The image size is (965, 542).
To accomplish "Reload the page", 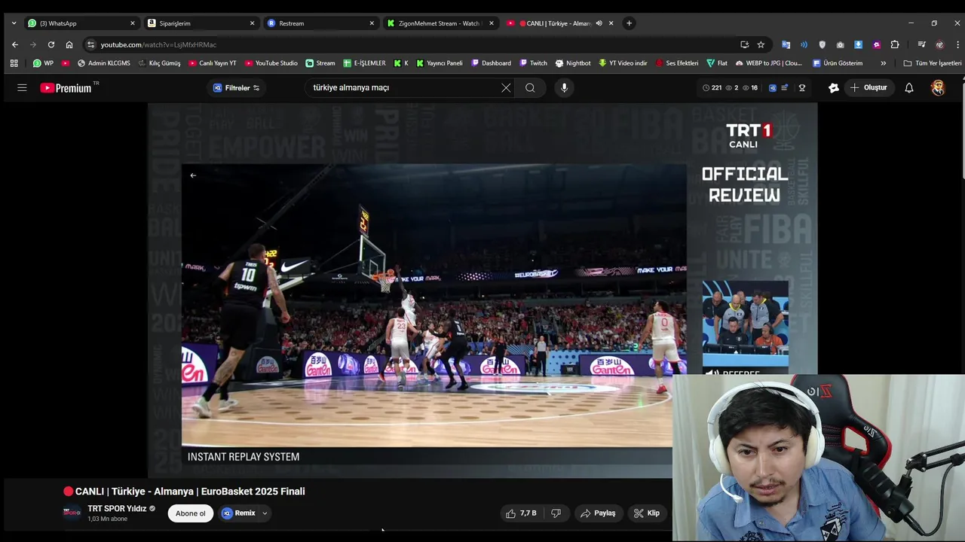I will pos(51,44).
